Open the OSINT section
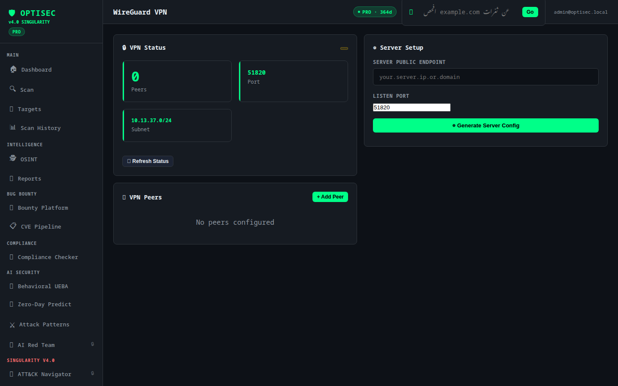The width and height of the screenshot is (618, 386). (51, 159)
